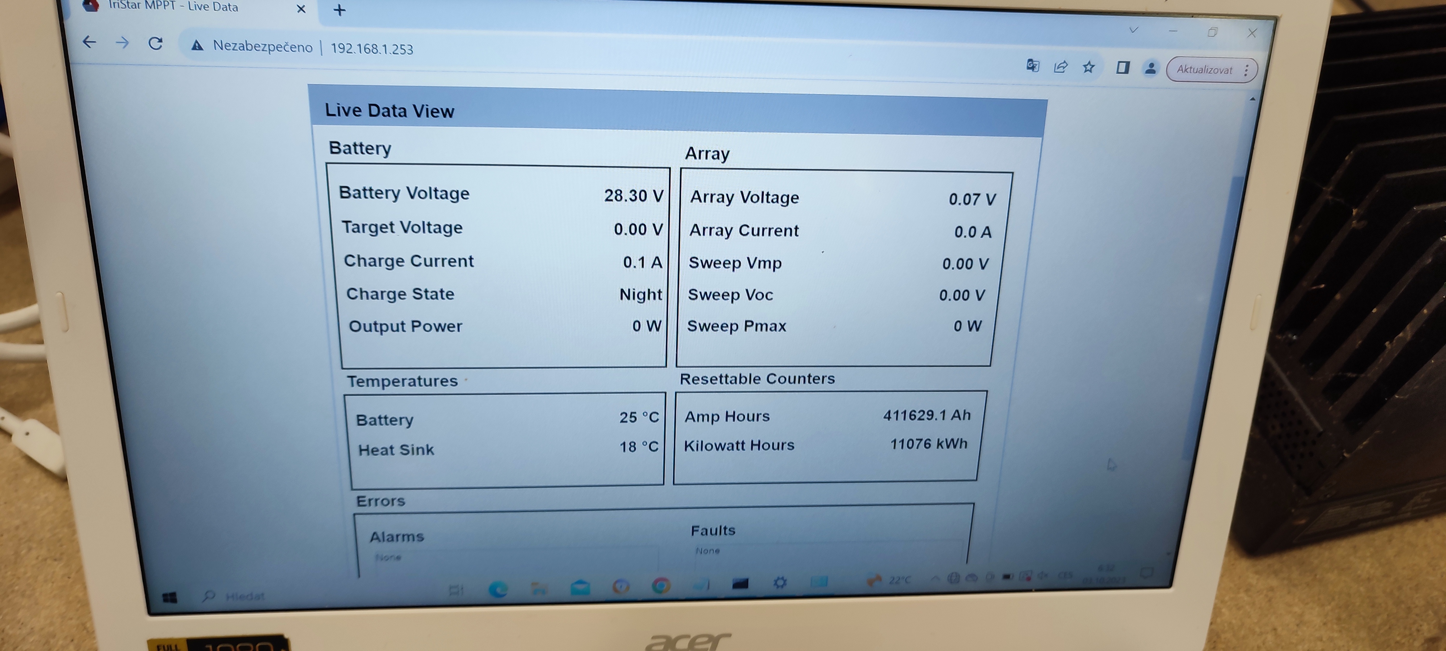Open a new browser tab
The height and width of the screenshot is (651, 1446).
tap(339, 10)
